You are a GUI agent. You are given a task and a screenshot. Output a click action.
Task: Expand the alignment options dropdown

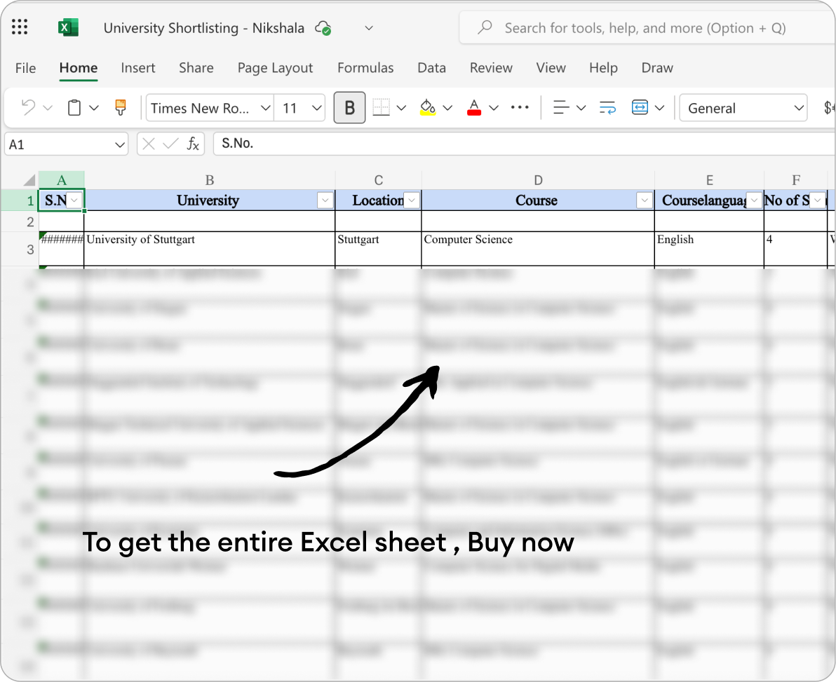[x=581, y=108]
